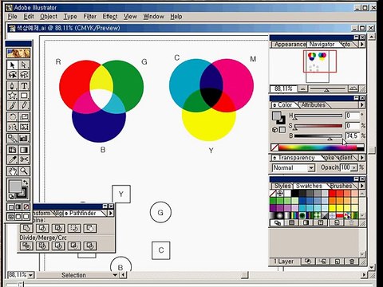The image size is (383, 287).
Task: Select the Paintbrush tool
Action: point(12,105)
